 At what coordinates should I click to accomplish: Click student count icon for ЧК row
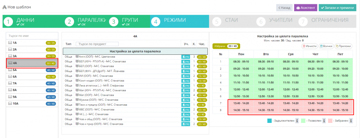point(186,114)
